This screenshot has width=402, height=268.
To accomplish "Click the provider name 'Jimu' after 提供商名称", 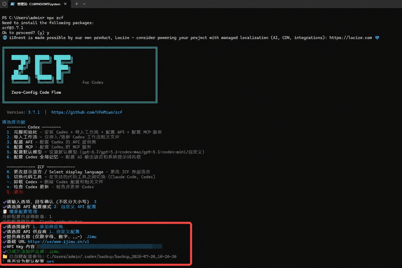I will click(92, 237).
